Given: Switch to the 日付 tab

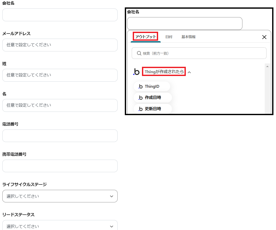Looking at the screenshot, I should pyautogui.click(x=169, y=37).
